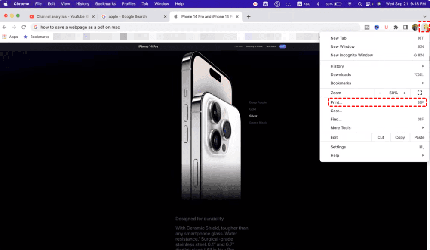This screenshot has height=250, width=430.
Task: Click the three-dot Chrome menu button
Action: tap(425, 27)
